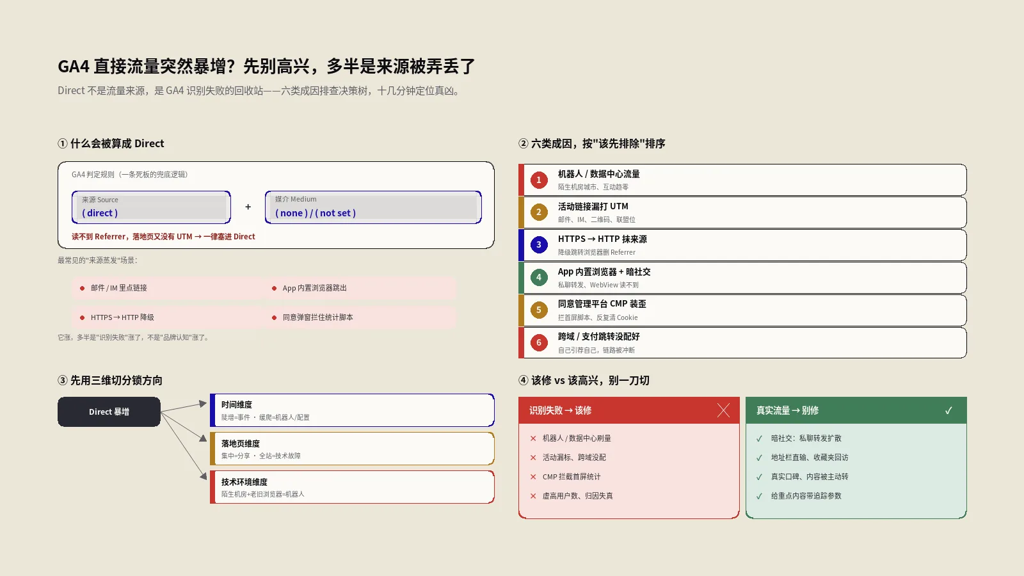Open the App 内置浏览器 + 暗社交 row
1024x576 pixels.
pos(742,278)
